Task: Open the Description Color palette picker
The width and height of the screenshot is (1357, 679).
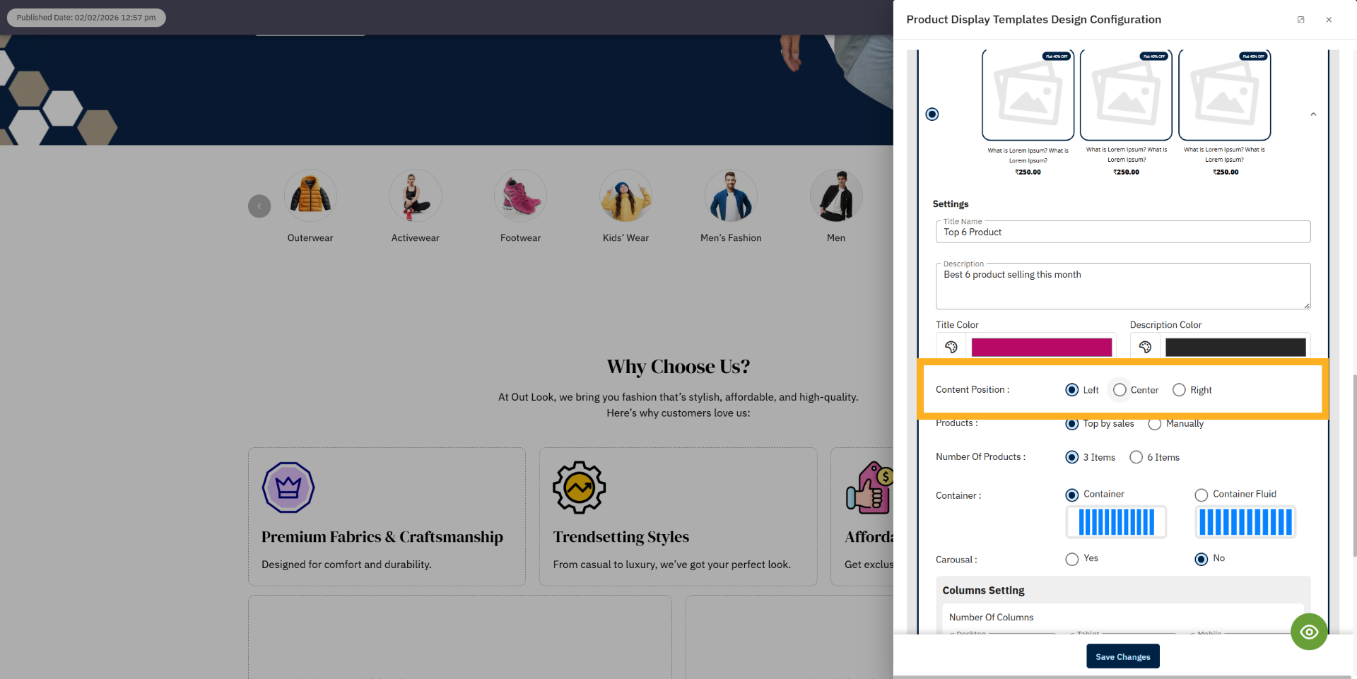Action: pos(1146,347)
